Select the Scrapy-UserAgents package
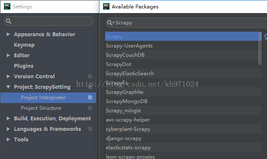 [x=181, y=46]
